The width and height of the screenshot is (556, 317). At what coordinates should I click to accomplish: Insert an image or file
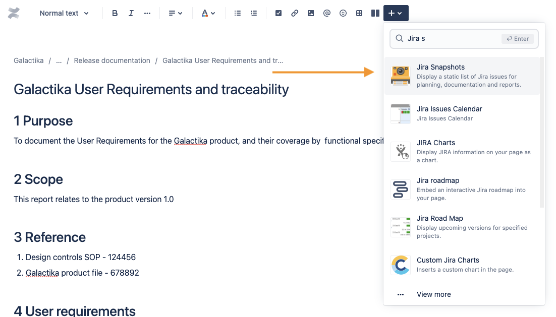tap(311, 13)
